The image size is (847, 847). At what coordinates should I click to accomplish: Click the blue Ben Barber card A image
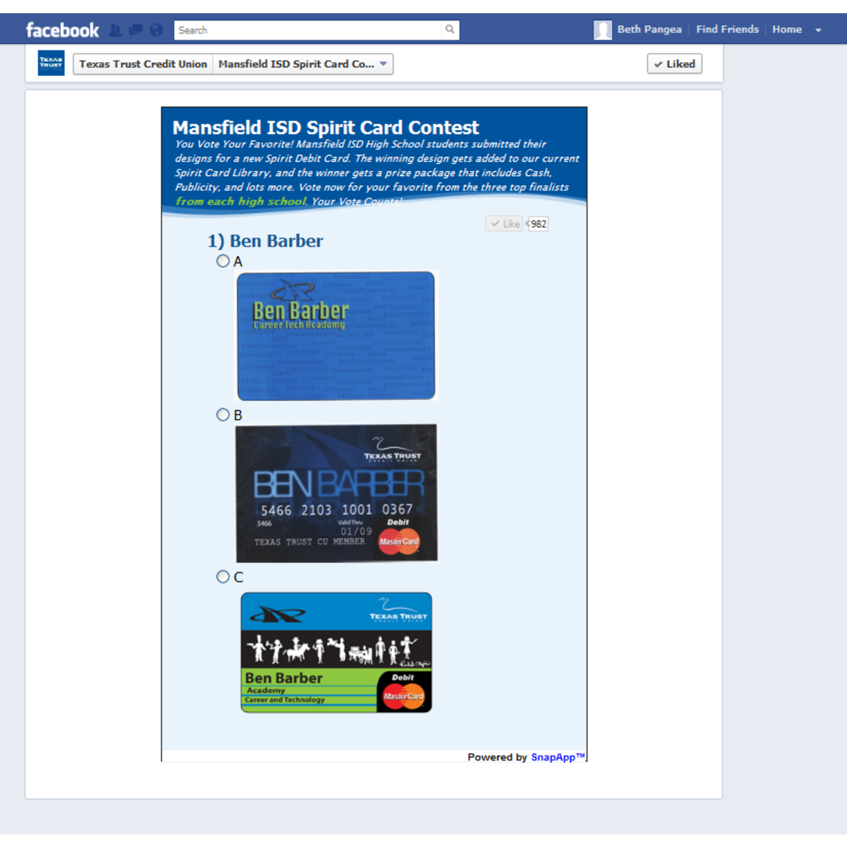point(336,335)
